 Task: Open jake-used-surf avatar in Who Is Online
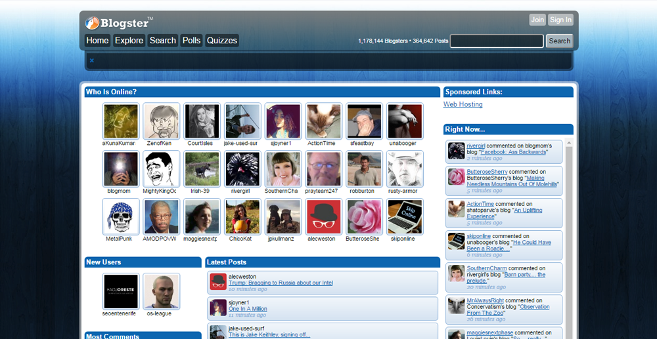tap(242, 121)
